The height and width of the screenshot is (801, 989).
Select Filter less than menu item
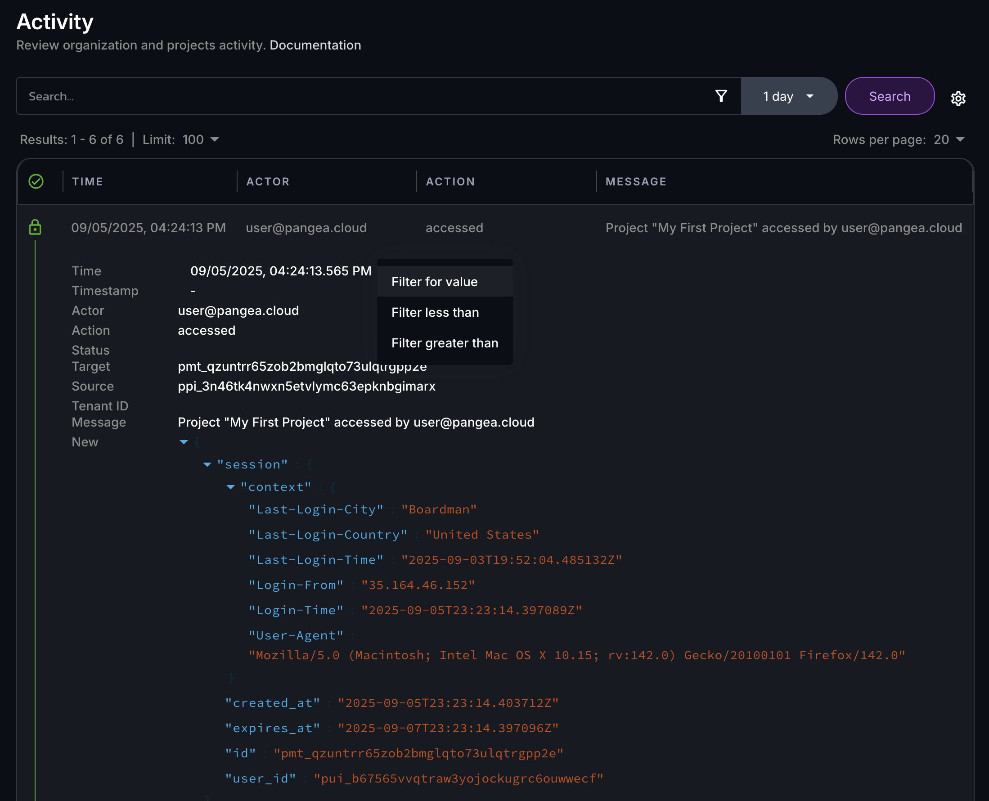pyautogui.click(x=435, y=312)
